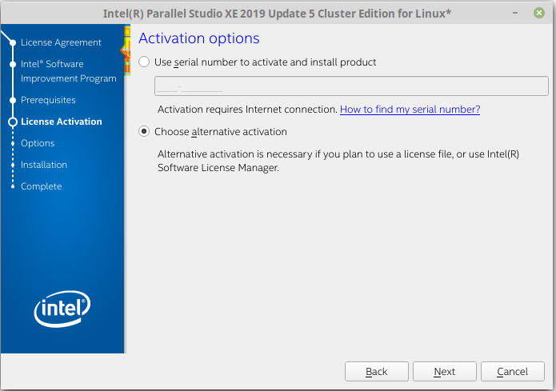The width and height of the screenshot is (556, 391).
Task: Select the Installation step in the sidebar
Action: click(x=44, y=165)
